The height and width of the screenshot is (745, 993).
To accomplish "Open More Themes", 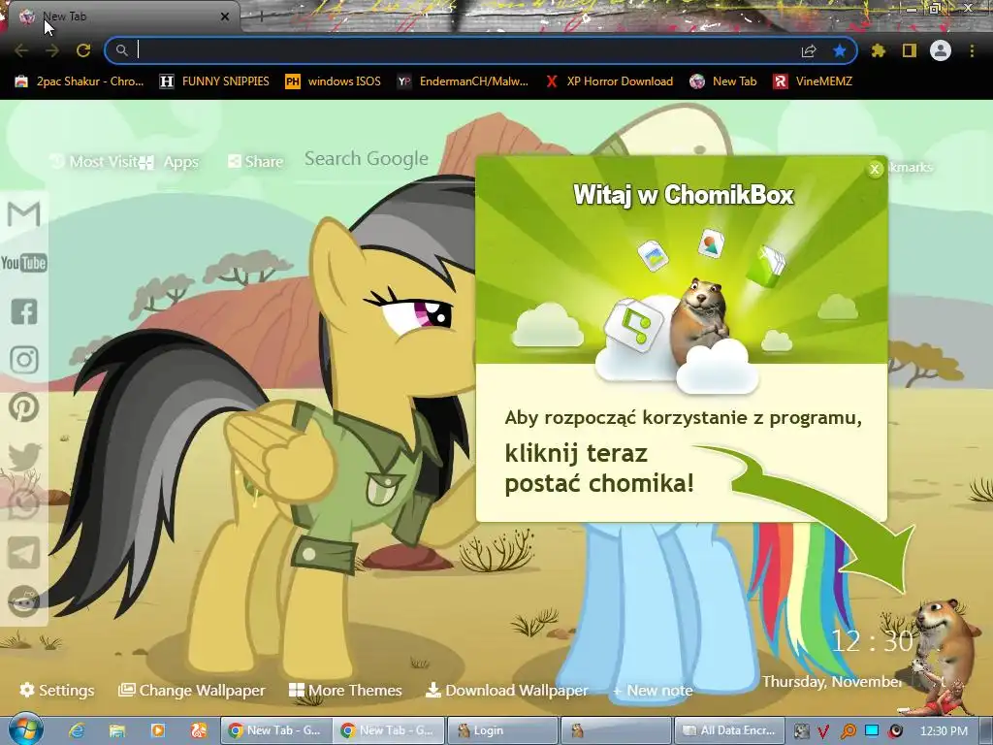I will coord(345,690).
